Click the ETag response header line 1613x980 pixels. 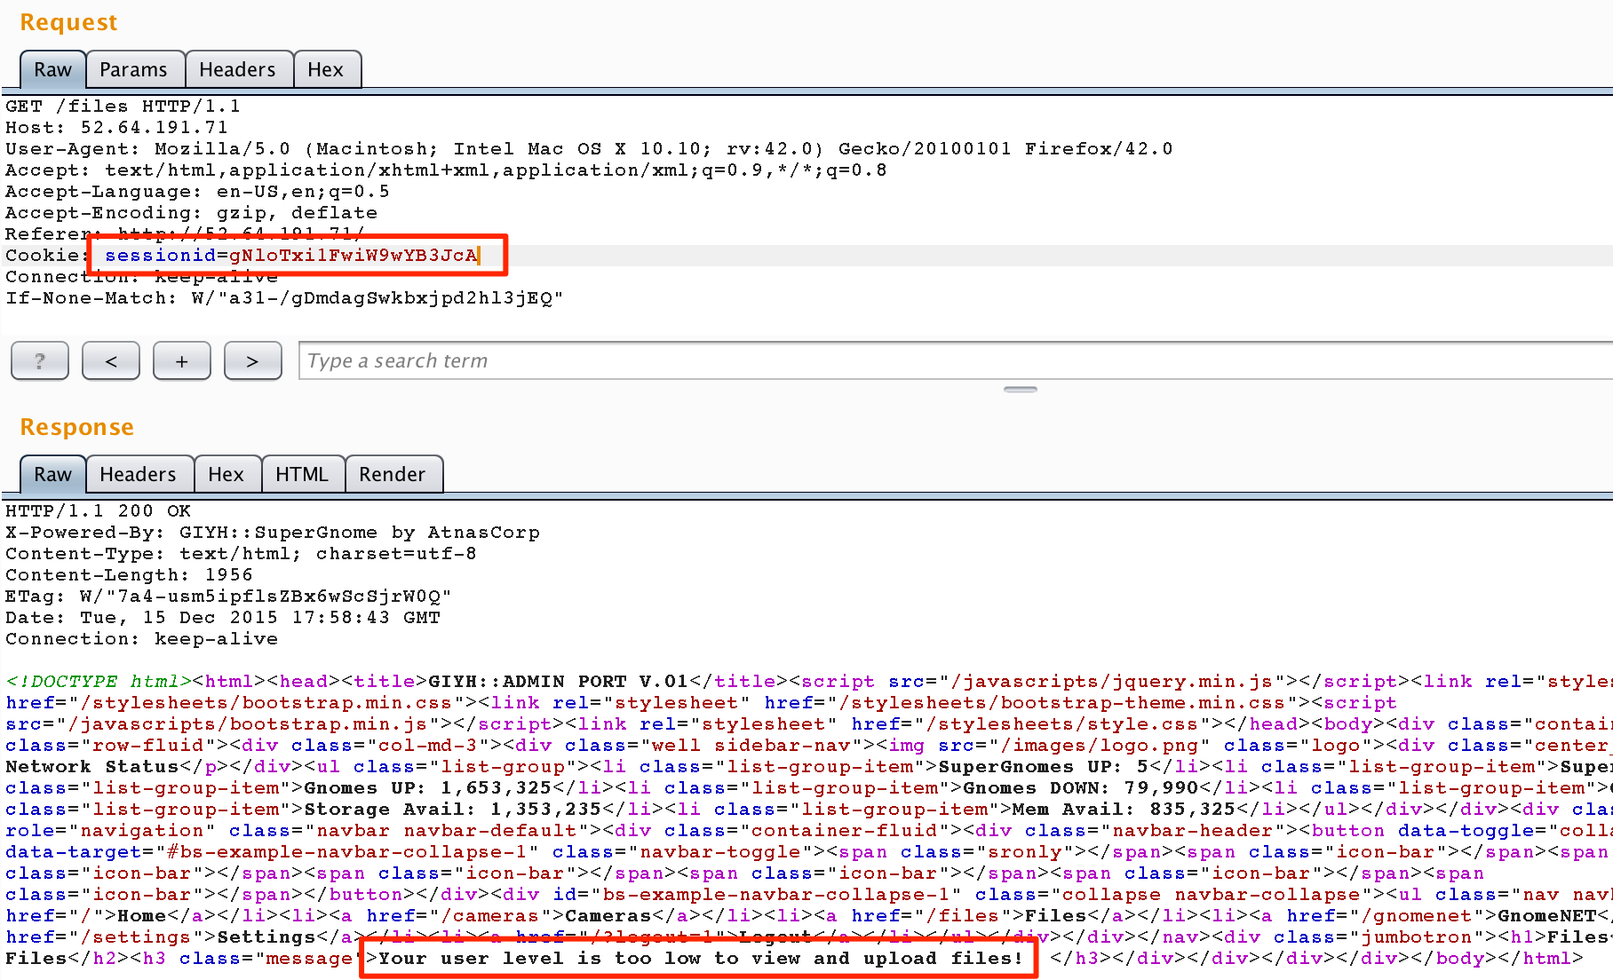pos(228,597)
